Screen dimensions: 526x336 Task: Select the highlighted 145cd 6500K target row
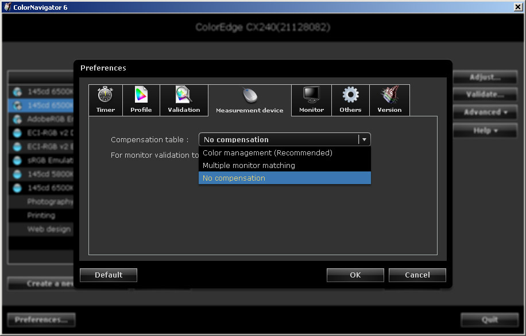[x=41, y=105]
